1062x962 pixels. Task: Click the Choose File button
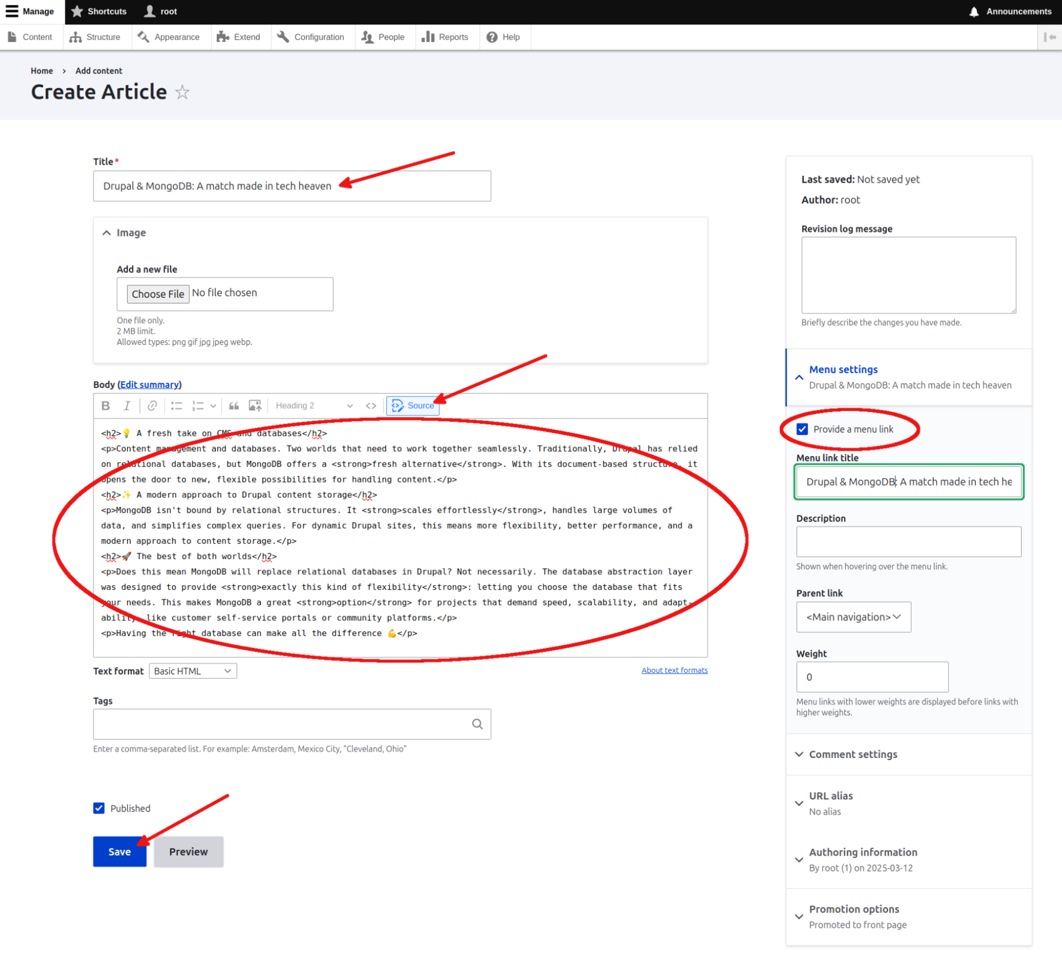[158, 294]
